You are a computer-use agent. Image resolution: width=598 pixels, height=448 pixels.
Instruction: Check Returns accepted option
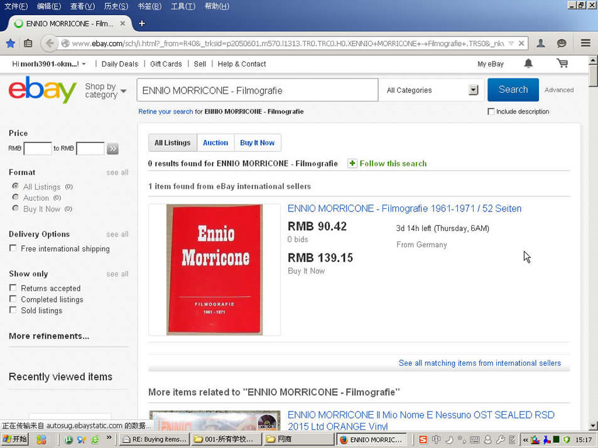pyautogui.click(x=13, y=287)
